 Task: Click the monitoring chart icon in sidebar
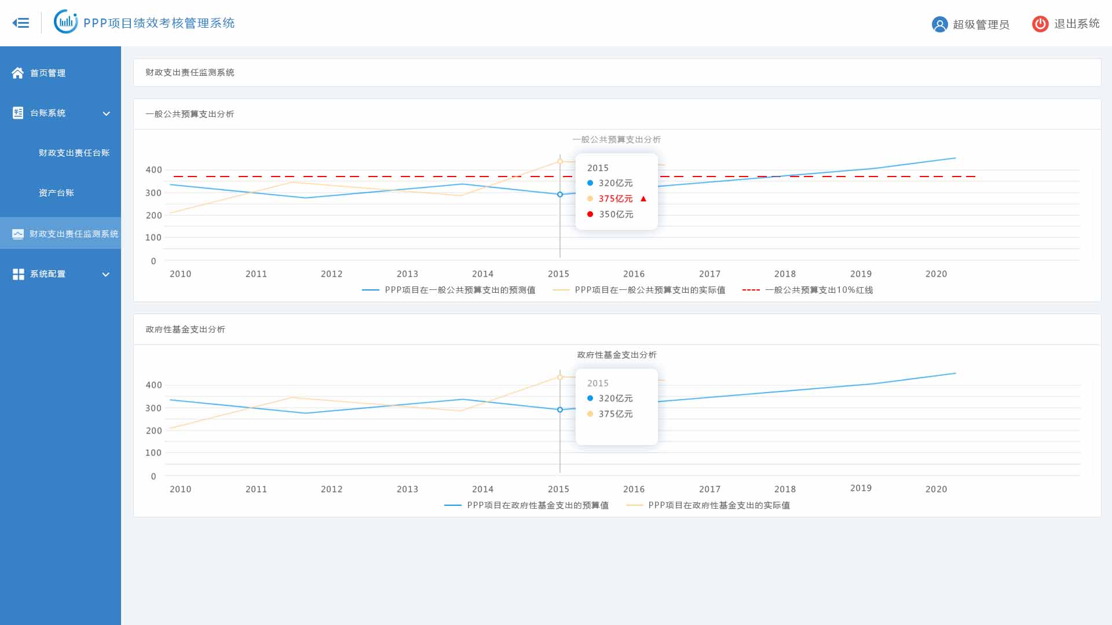[x=18, y=234]
